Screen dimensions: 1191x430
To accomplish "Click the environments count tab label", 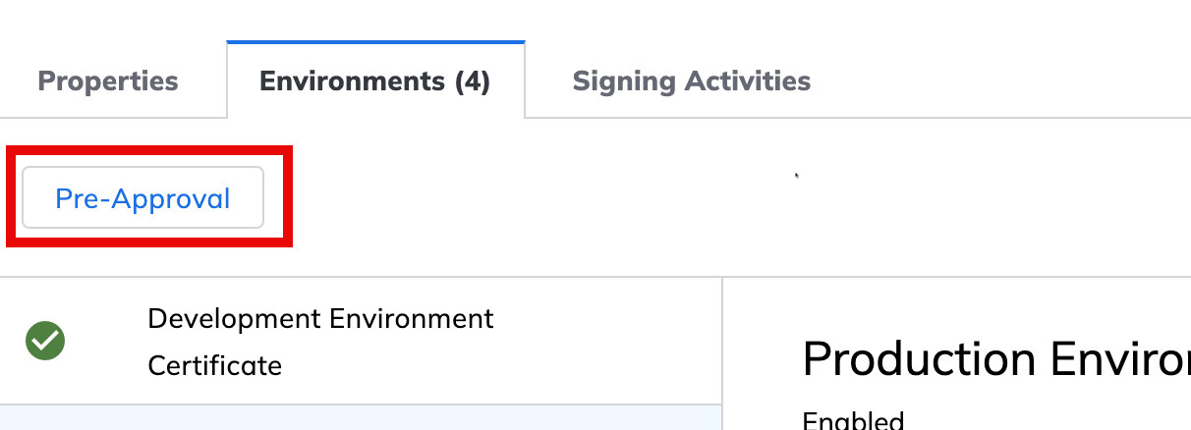I will (x=374, y=81).
